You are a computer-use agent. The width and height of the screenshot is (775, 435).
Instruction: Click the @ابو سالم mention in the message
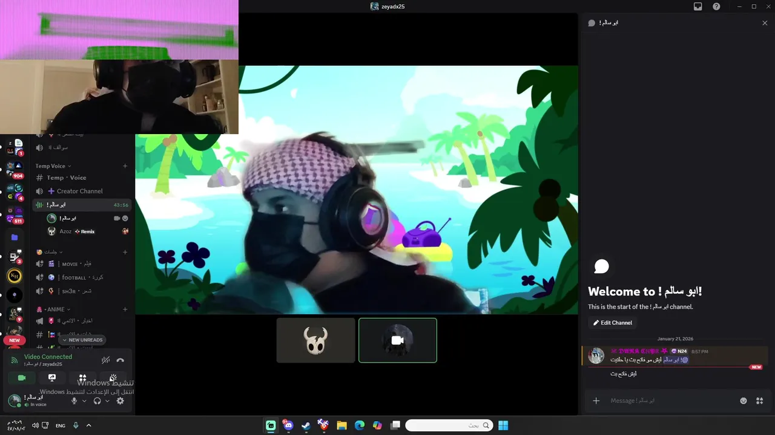tap(676, 359)
